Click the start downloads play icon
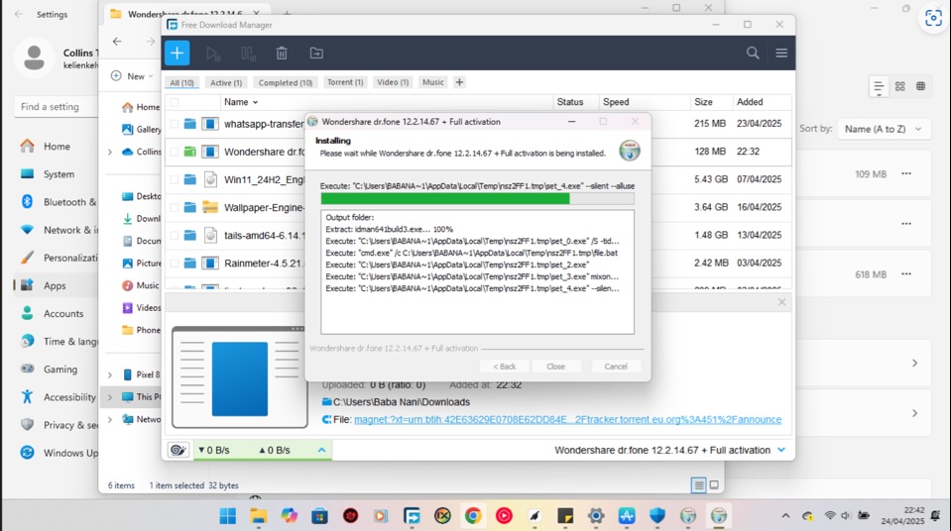Viewport: 951px width, 531px height. 212,53
